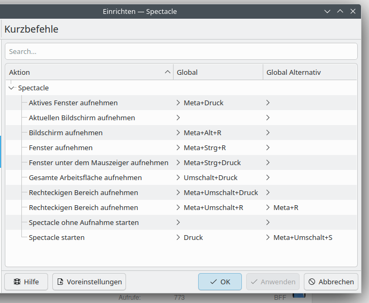This screenshot has width=369, height=303.
Task: Click the Voreinstellungen button
Action: [x=89, y=282]
